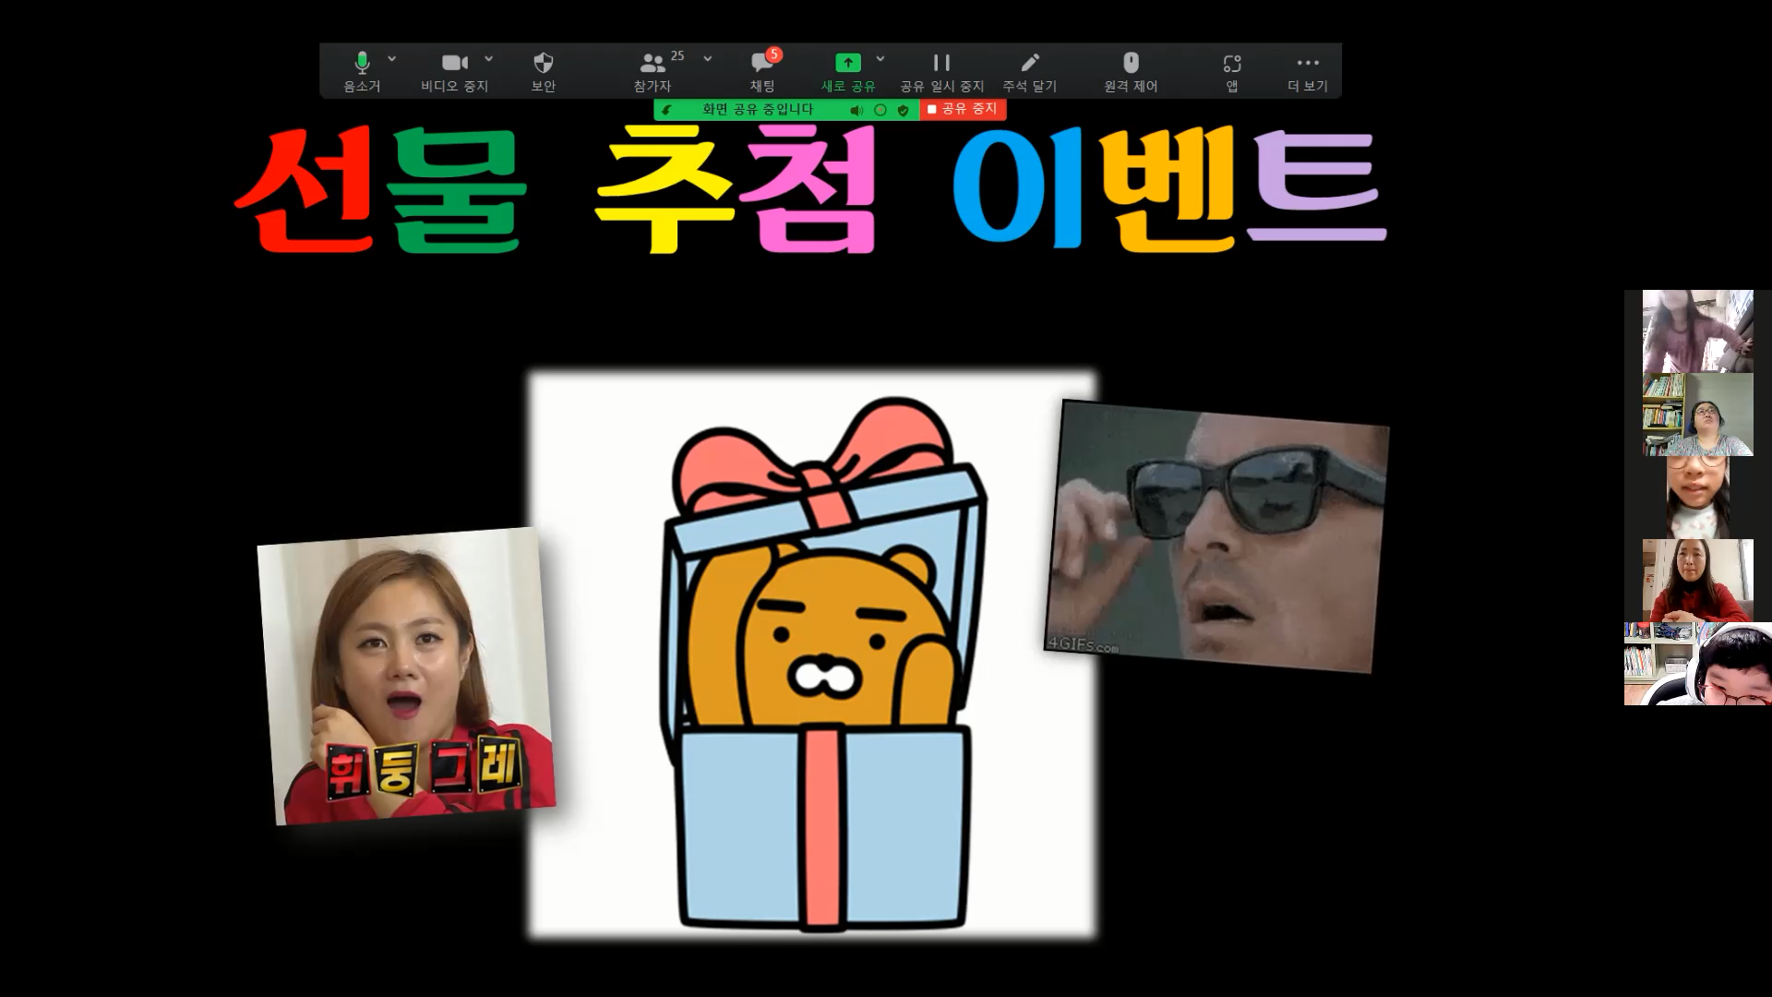The width and height of the screenshot is (1772, 997).
Task: Open 채팅 chat with 5 unread
Action: pyautogui.click(x=763, y=71)
